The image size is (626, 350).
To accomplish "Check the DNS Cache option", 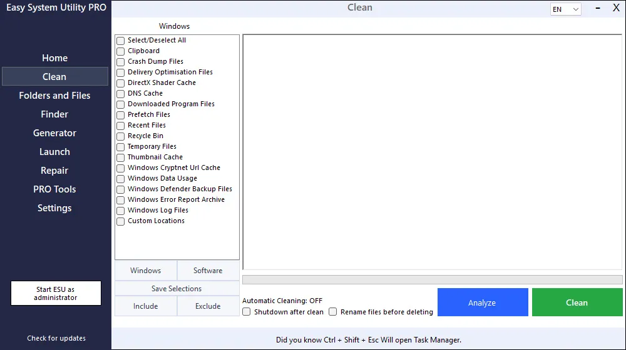I will (x=121, y=94).
